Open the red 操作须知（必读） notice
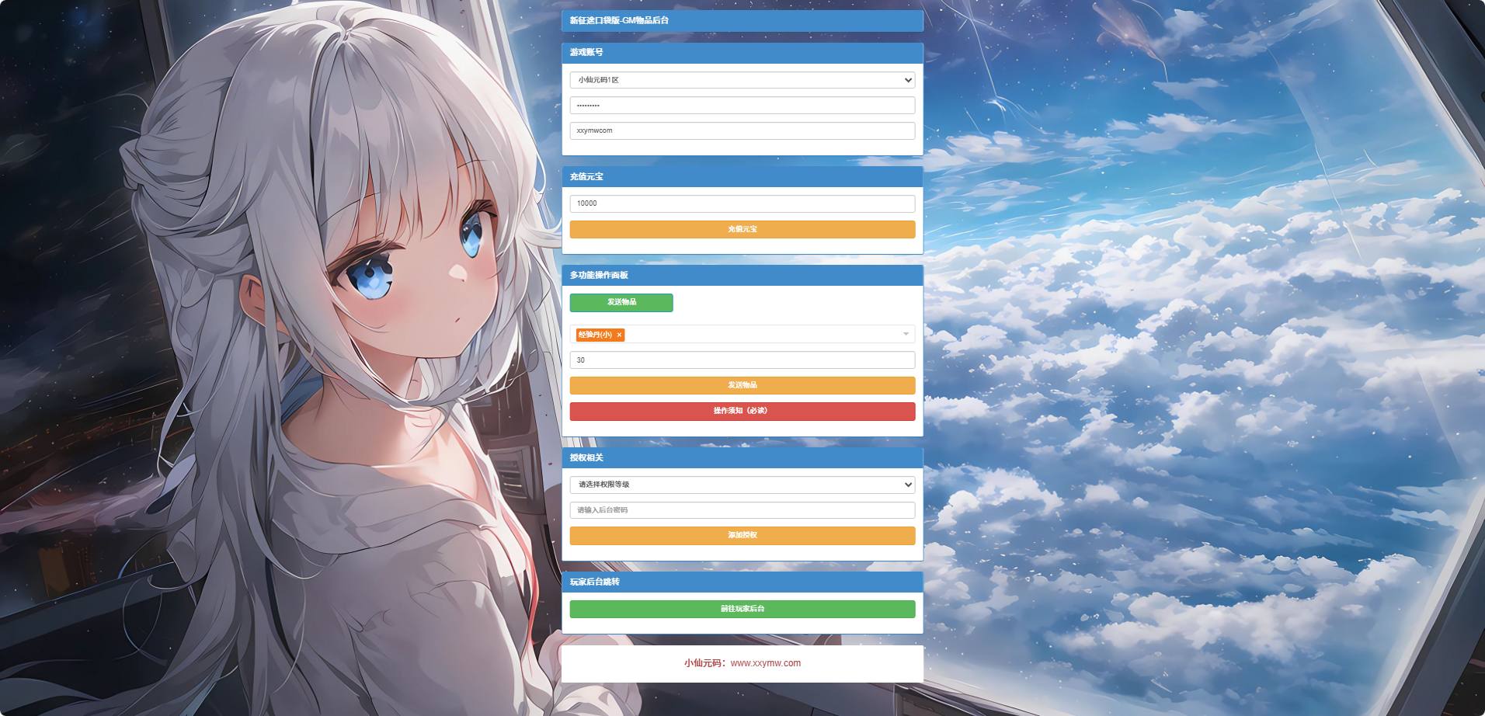Screen dimensions: 1485x716 point(742,411)
